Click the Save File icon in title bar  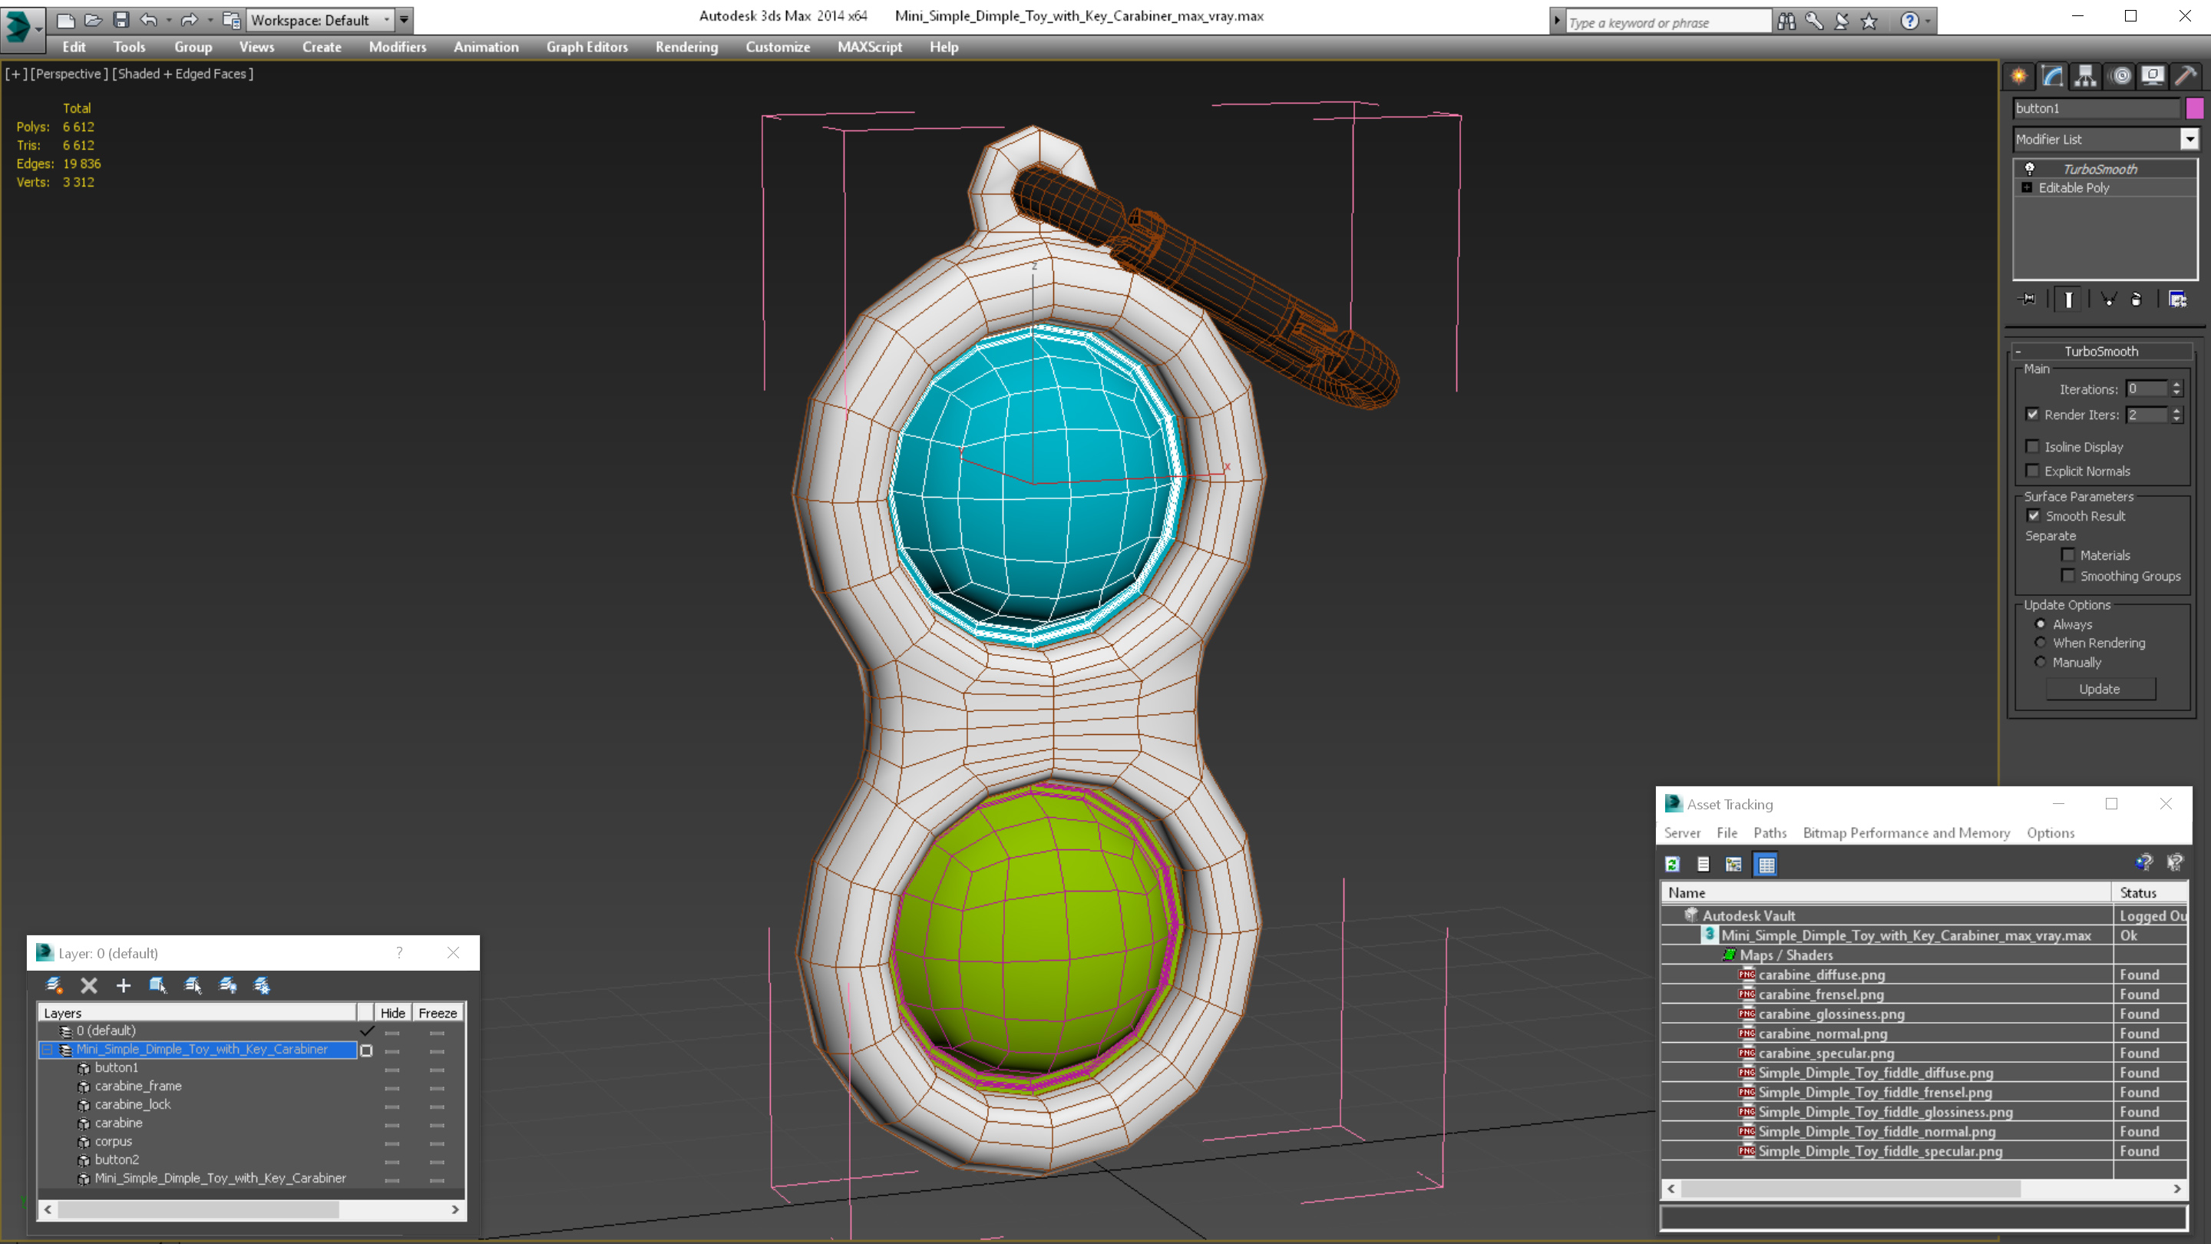(x=121, y=20)
